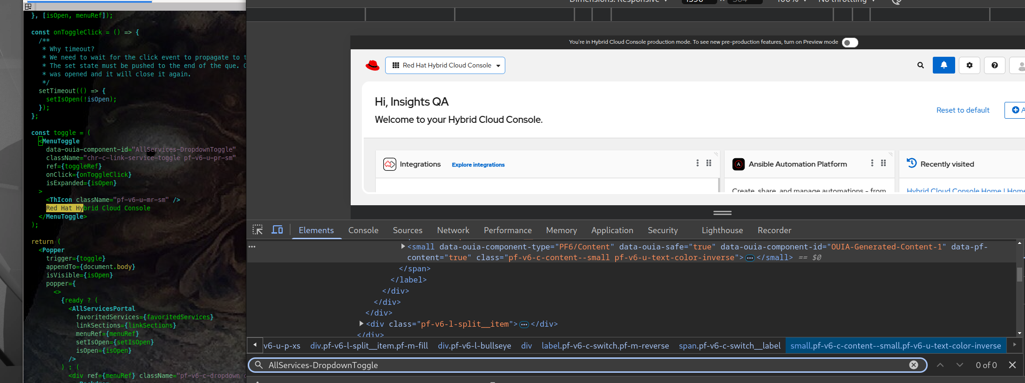Follow the Explore integrations link
The image size is (1025, 383).
tap(478, 165)
